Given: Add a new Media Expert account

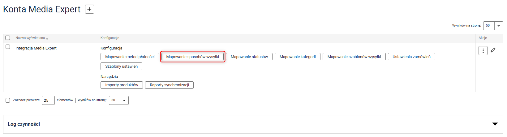Looking at the screenshot, I should click(89, 9).
